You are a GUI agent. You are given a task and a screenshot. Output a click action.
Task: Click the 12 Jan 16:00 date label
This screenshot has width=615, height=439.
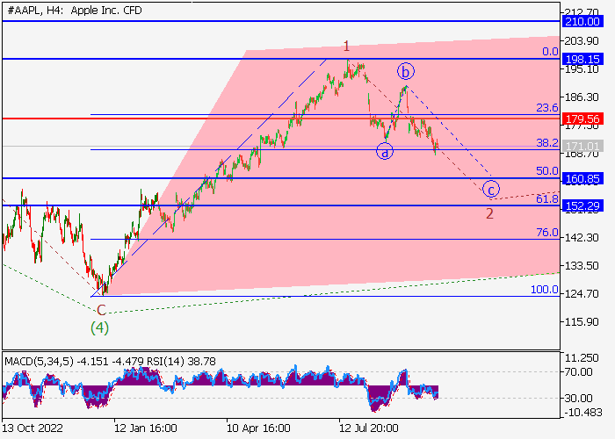click(146, 428)
